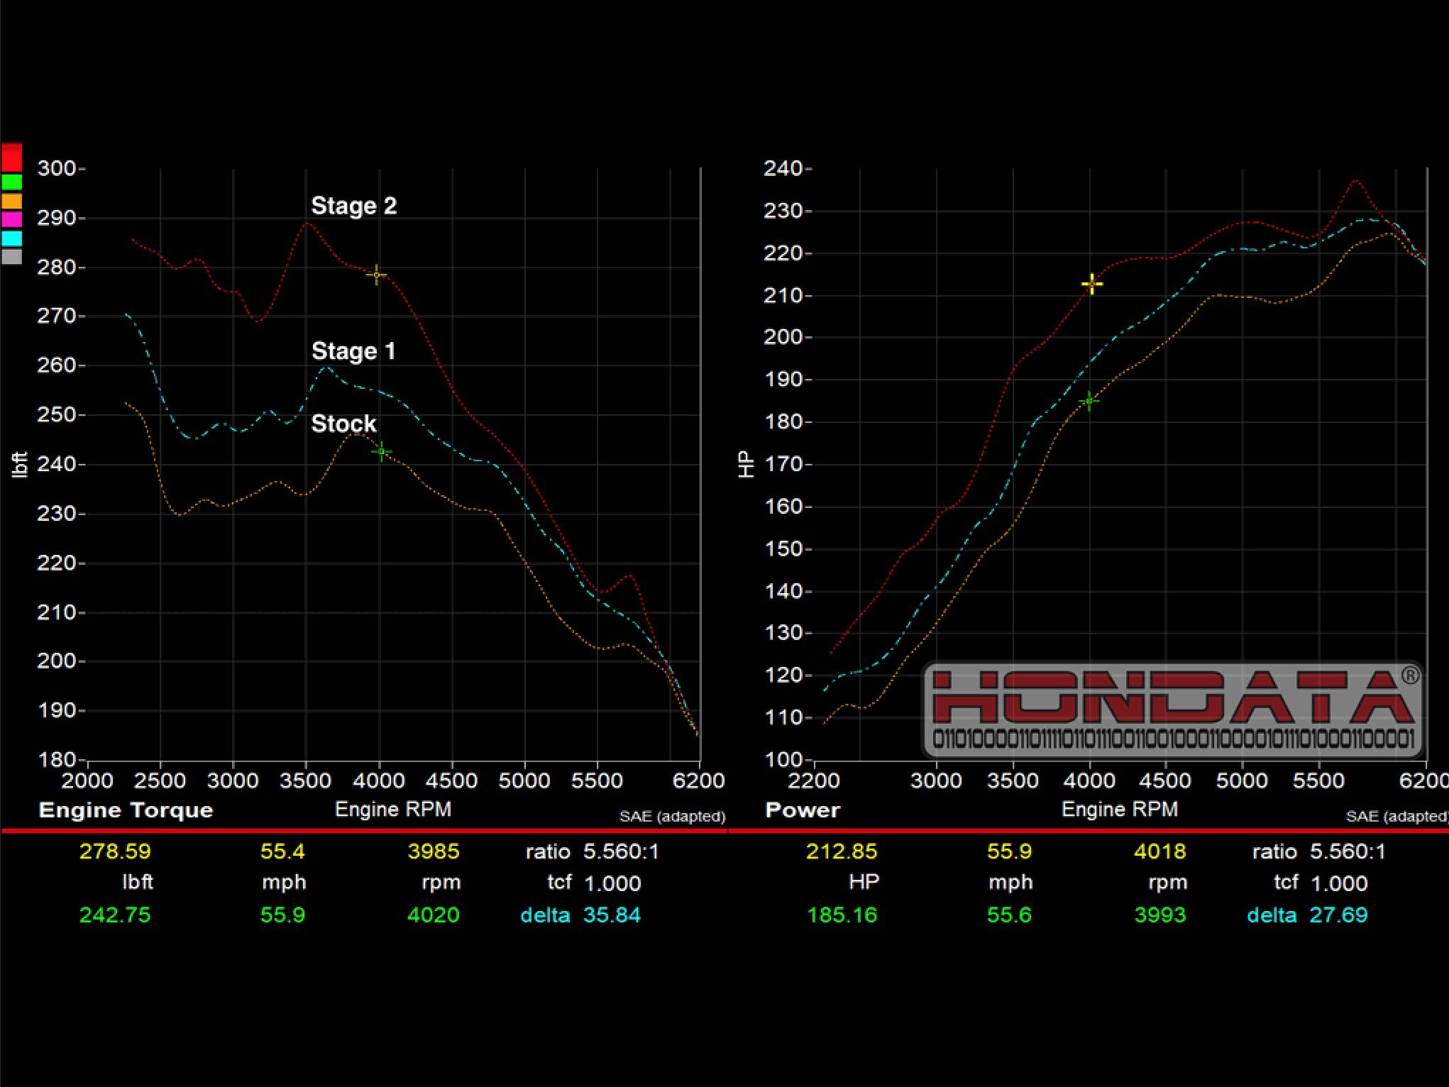Click Engine RPM label under torque graph
Viewport: 1449px width, 1087px height.
tap(393, 810)
